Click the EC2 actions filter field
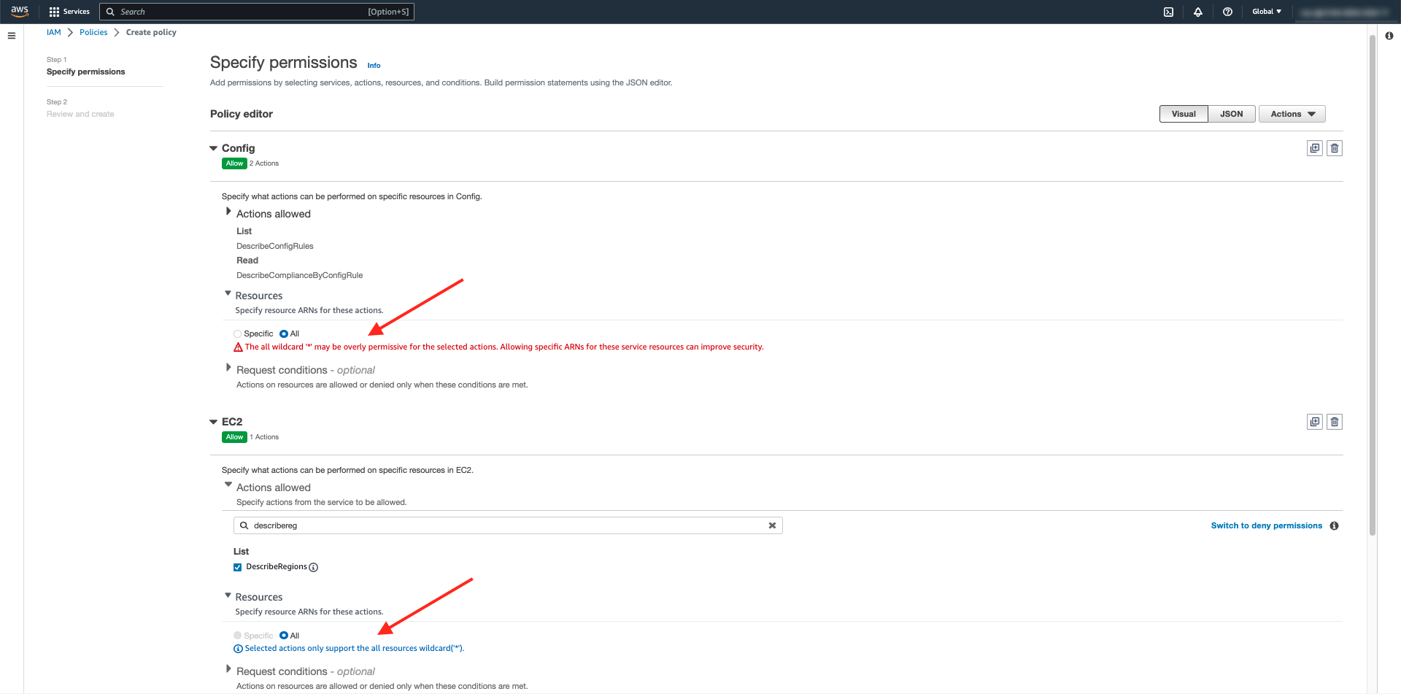The width and height of the screenshot is (1401, 694). click(508, 525)
